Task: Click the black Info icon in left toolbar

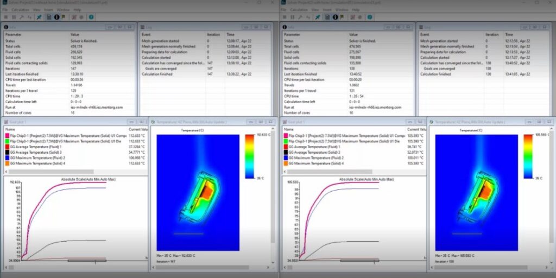Action: pos(56,17)
